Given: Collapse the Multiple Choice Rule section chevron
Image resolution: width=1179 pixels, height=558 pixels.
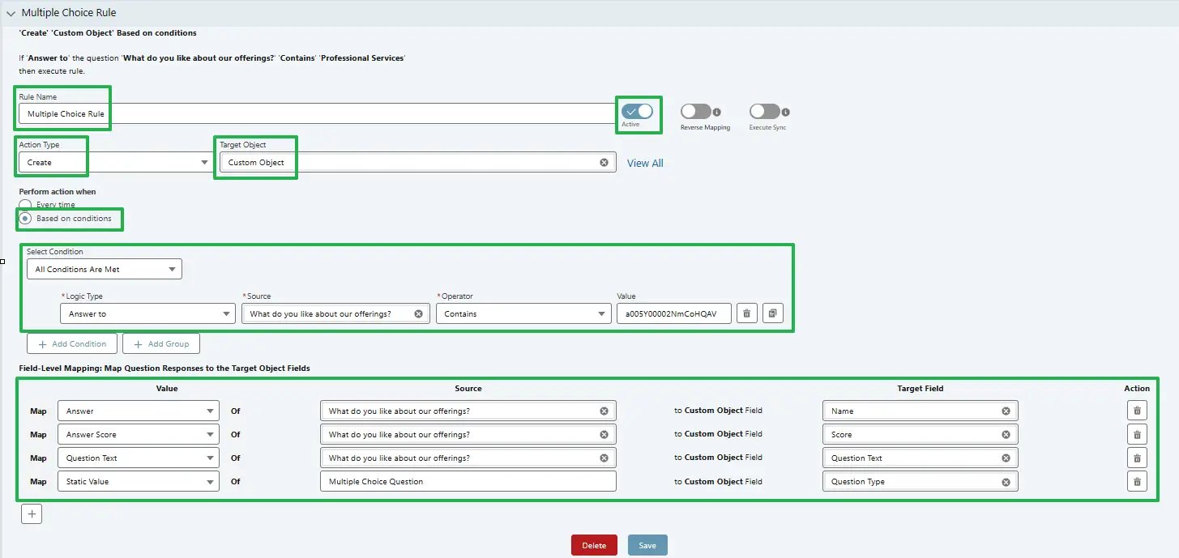Looking at the screenshot, I should (11, 13).
